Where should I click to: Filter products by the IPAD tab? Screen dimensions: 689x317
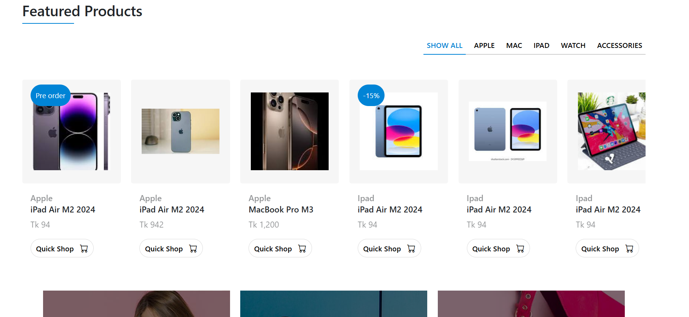541,46
